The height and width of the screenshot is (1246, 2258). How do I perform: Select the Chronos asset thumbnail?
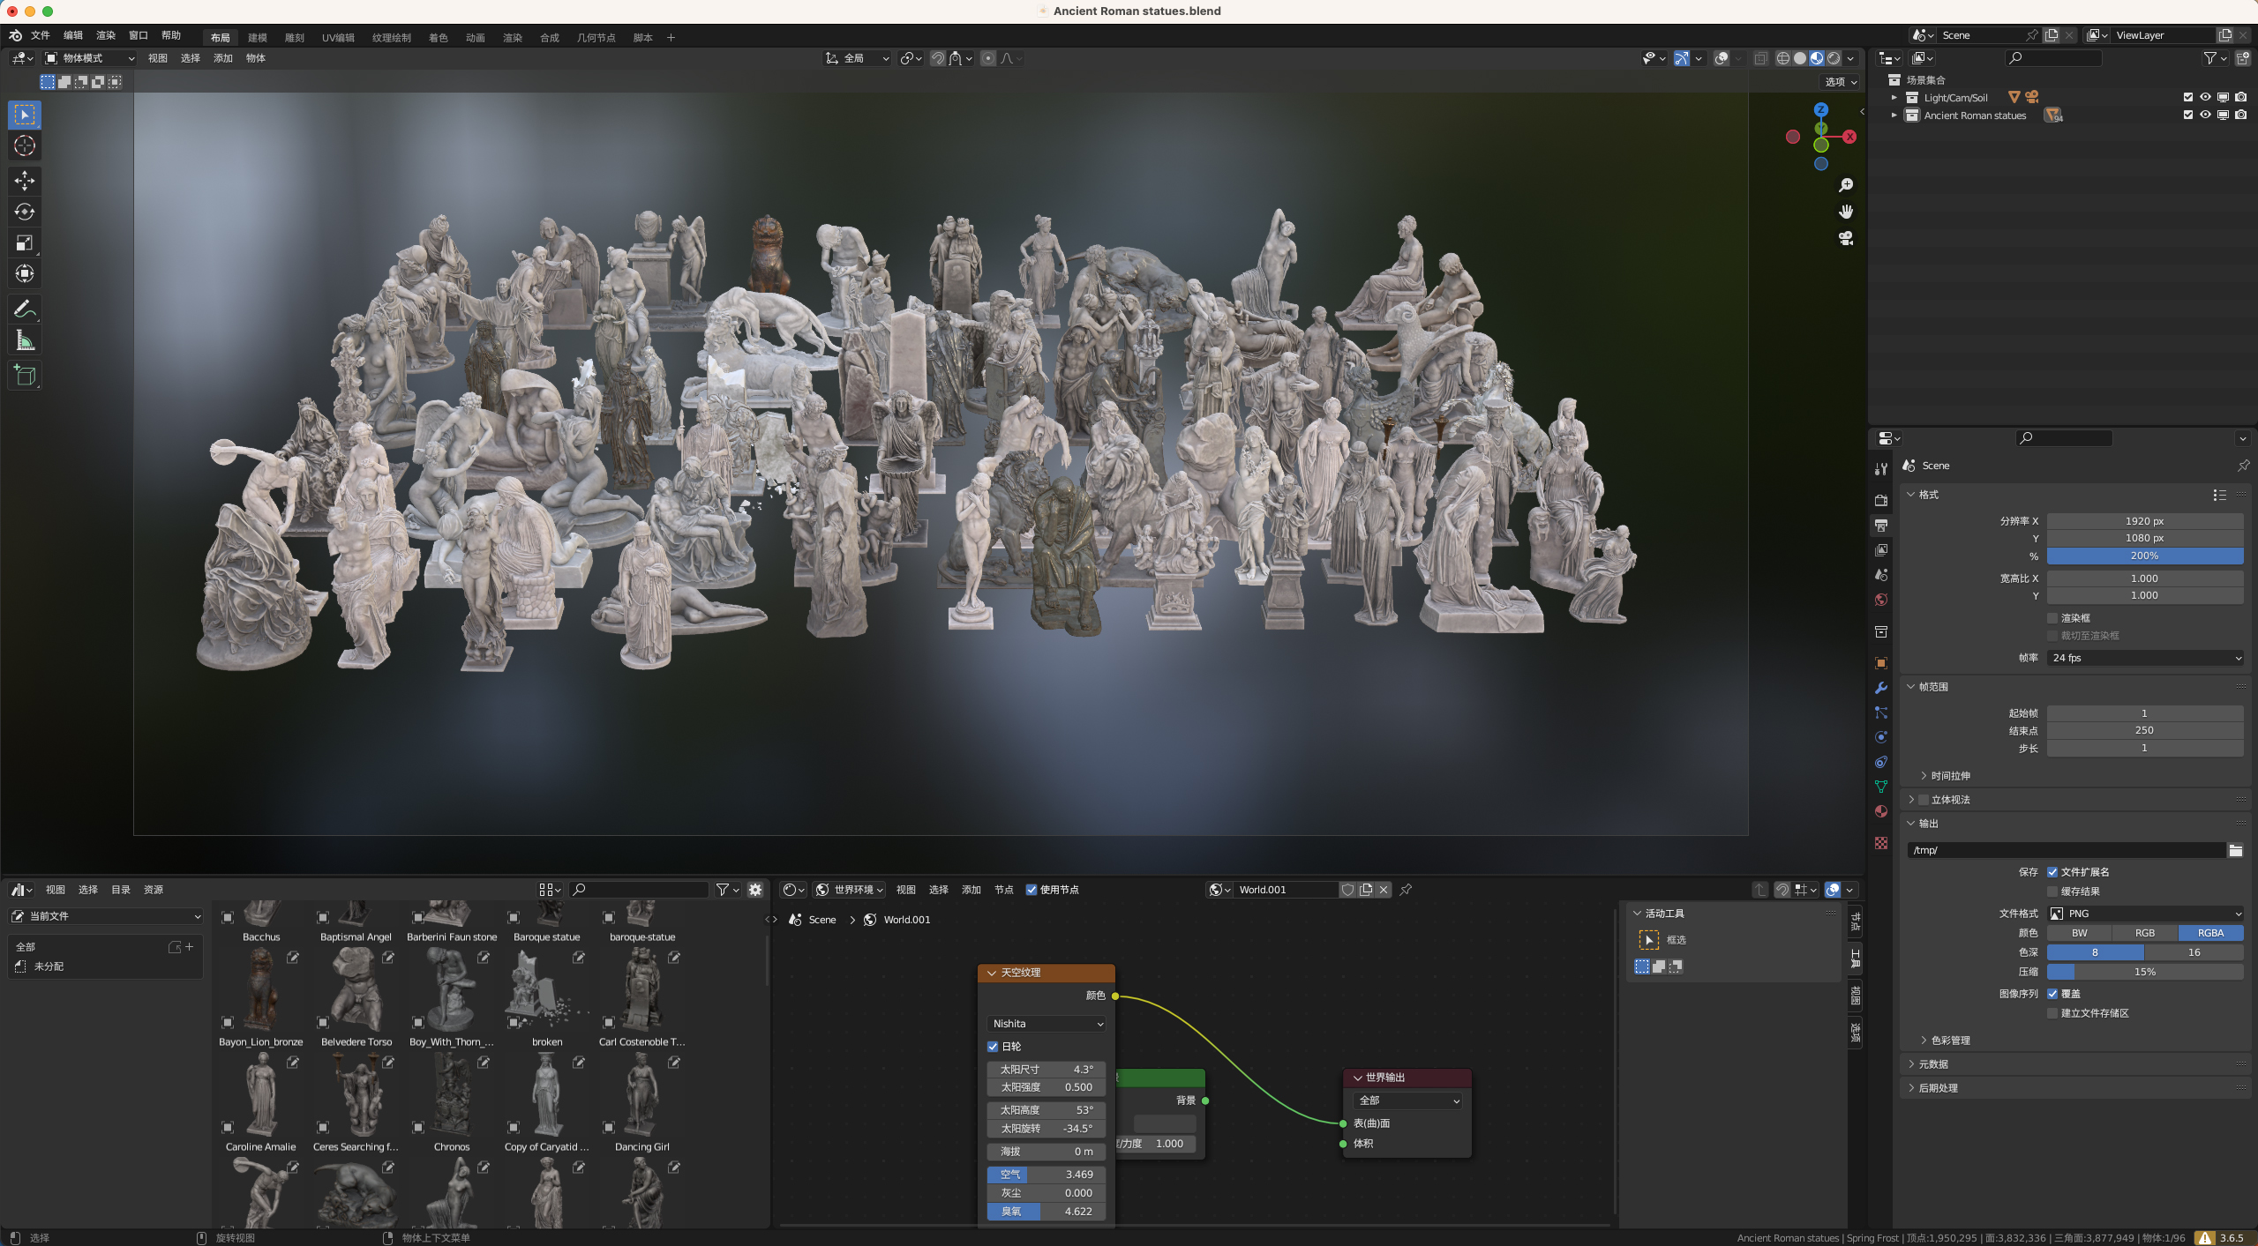[451, 1098]
